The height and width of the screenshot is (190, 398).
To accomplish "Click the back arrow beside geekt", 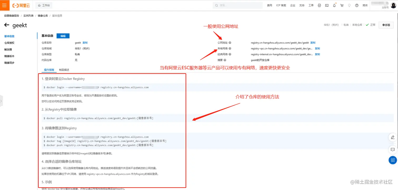I will (x=7, y=25).
